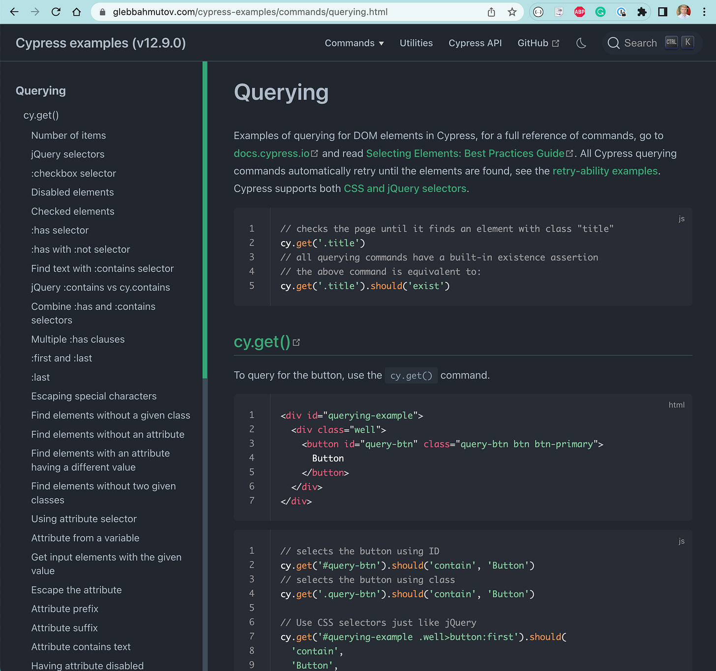Click the blue G extension icon with badge
This screenshot has width=716, height=671.
[x=621, y=12]
